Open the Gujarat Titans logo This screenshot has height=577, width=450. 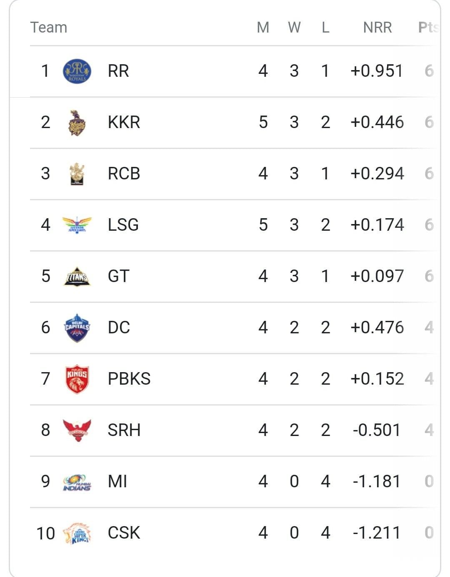click(x=77, y=277)
